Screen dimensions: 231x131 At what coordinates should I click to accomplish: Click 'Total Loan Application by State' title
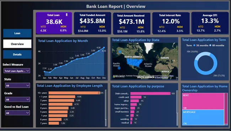pyautogui.click(x=136, y=40)
